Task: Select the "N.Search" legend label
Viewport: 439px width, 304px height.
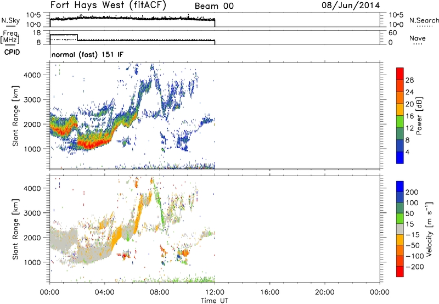Action: (424, 20)
